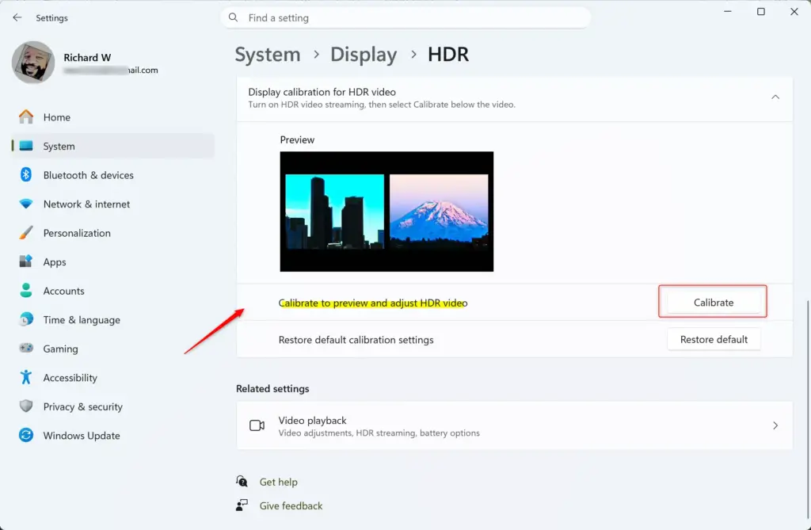Click the Find a setting search box
The height and width of the screenshot is (530, 811).
(405, 17)
